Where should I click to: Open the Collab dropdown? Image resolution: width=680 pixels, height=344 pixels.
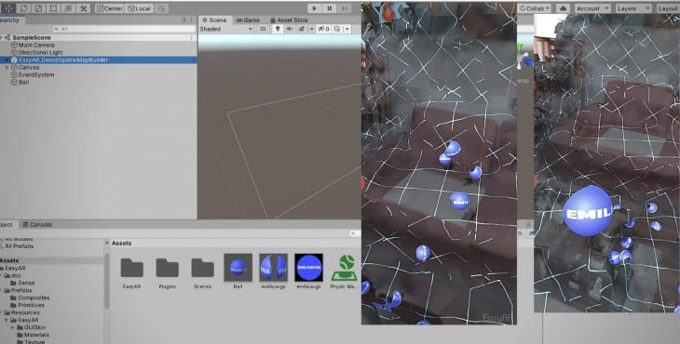pos(536,8)
